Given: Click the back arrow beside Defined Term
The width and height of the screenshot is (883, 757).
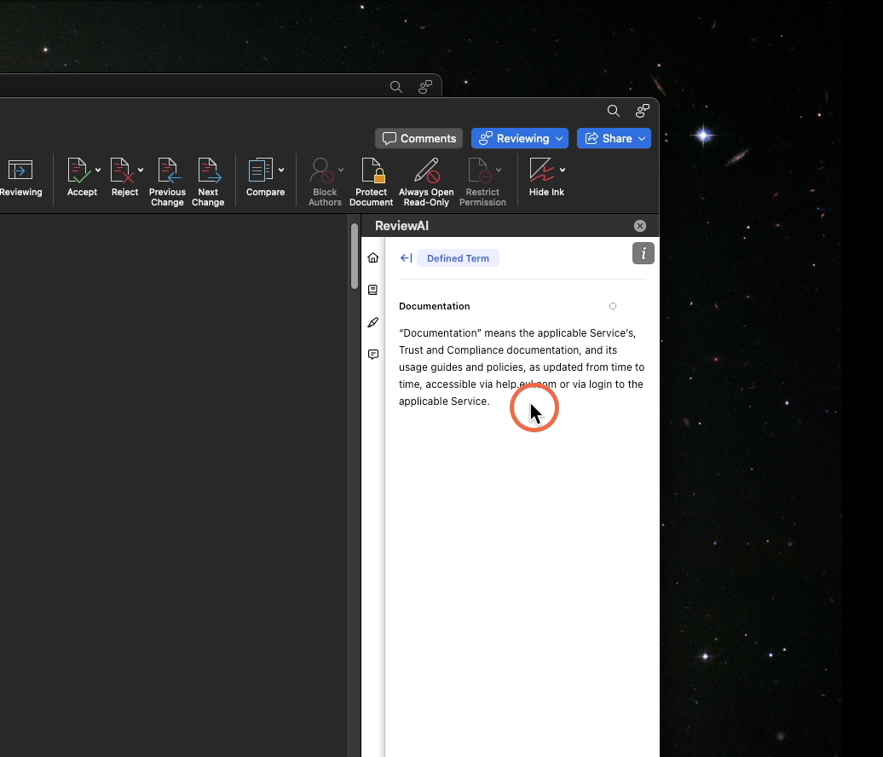Looking at the screenshot, I should [x=406, y=258].
